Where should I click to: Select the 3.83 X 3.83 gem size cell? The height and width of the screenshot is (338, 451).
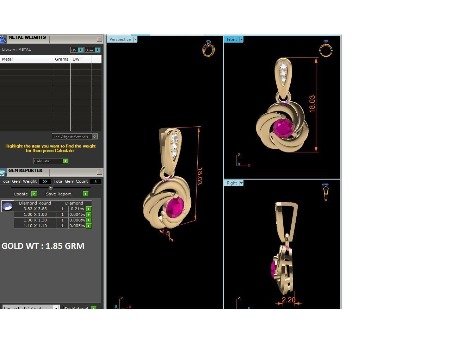(x=35, y=209)
